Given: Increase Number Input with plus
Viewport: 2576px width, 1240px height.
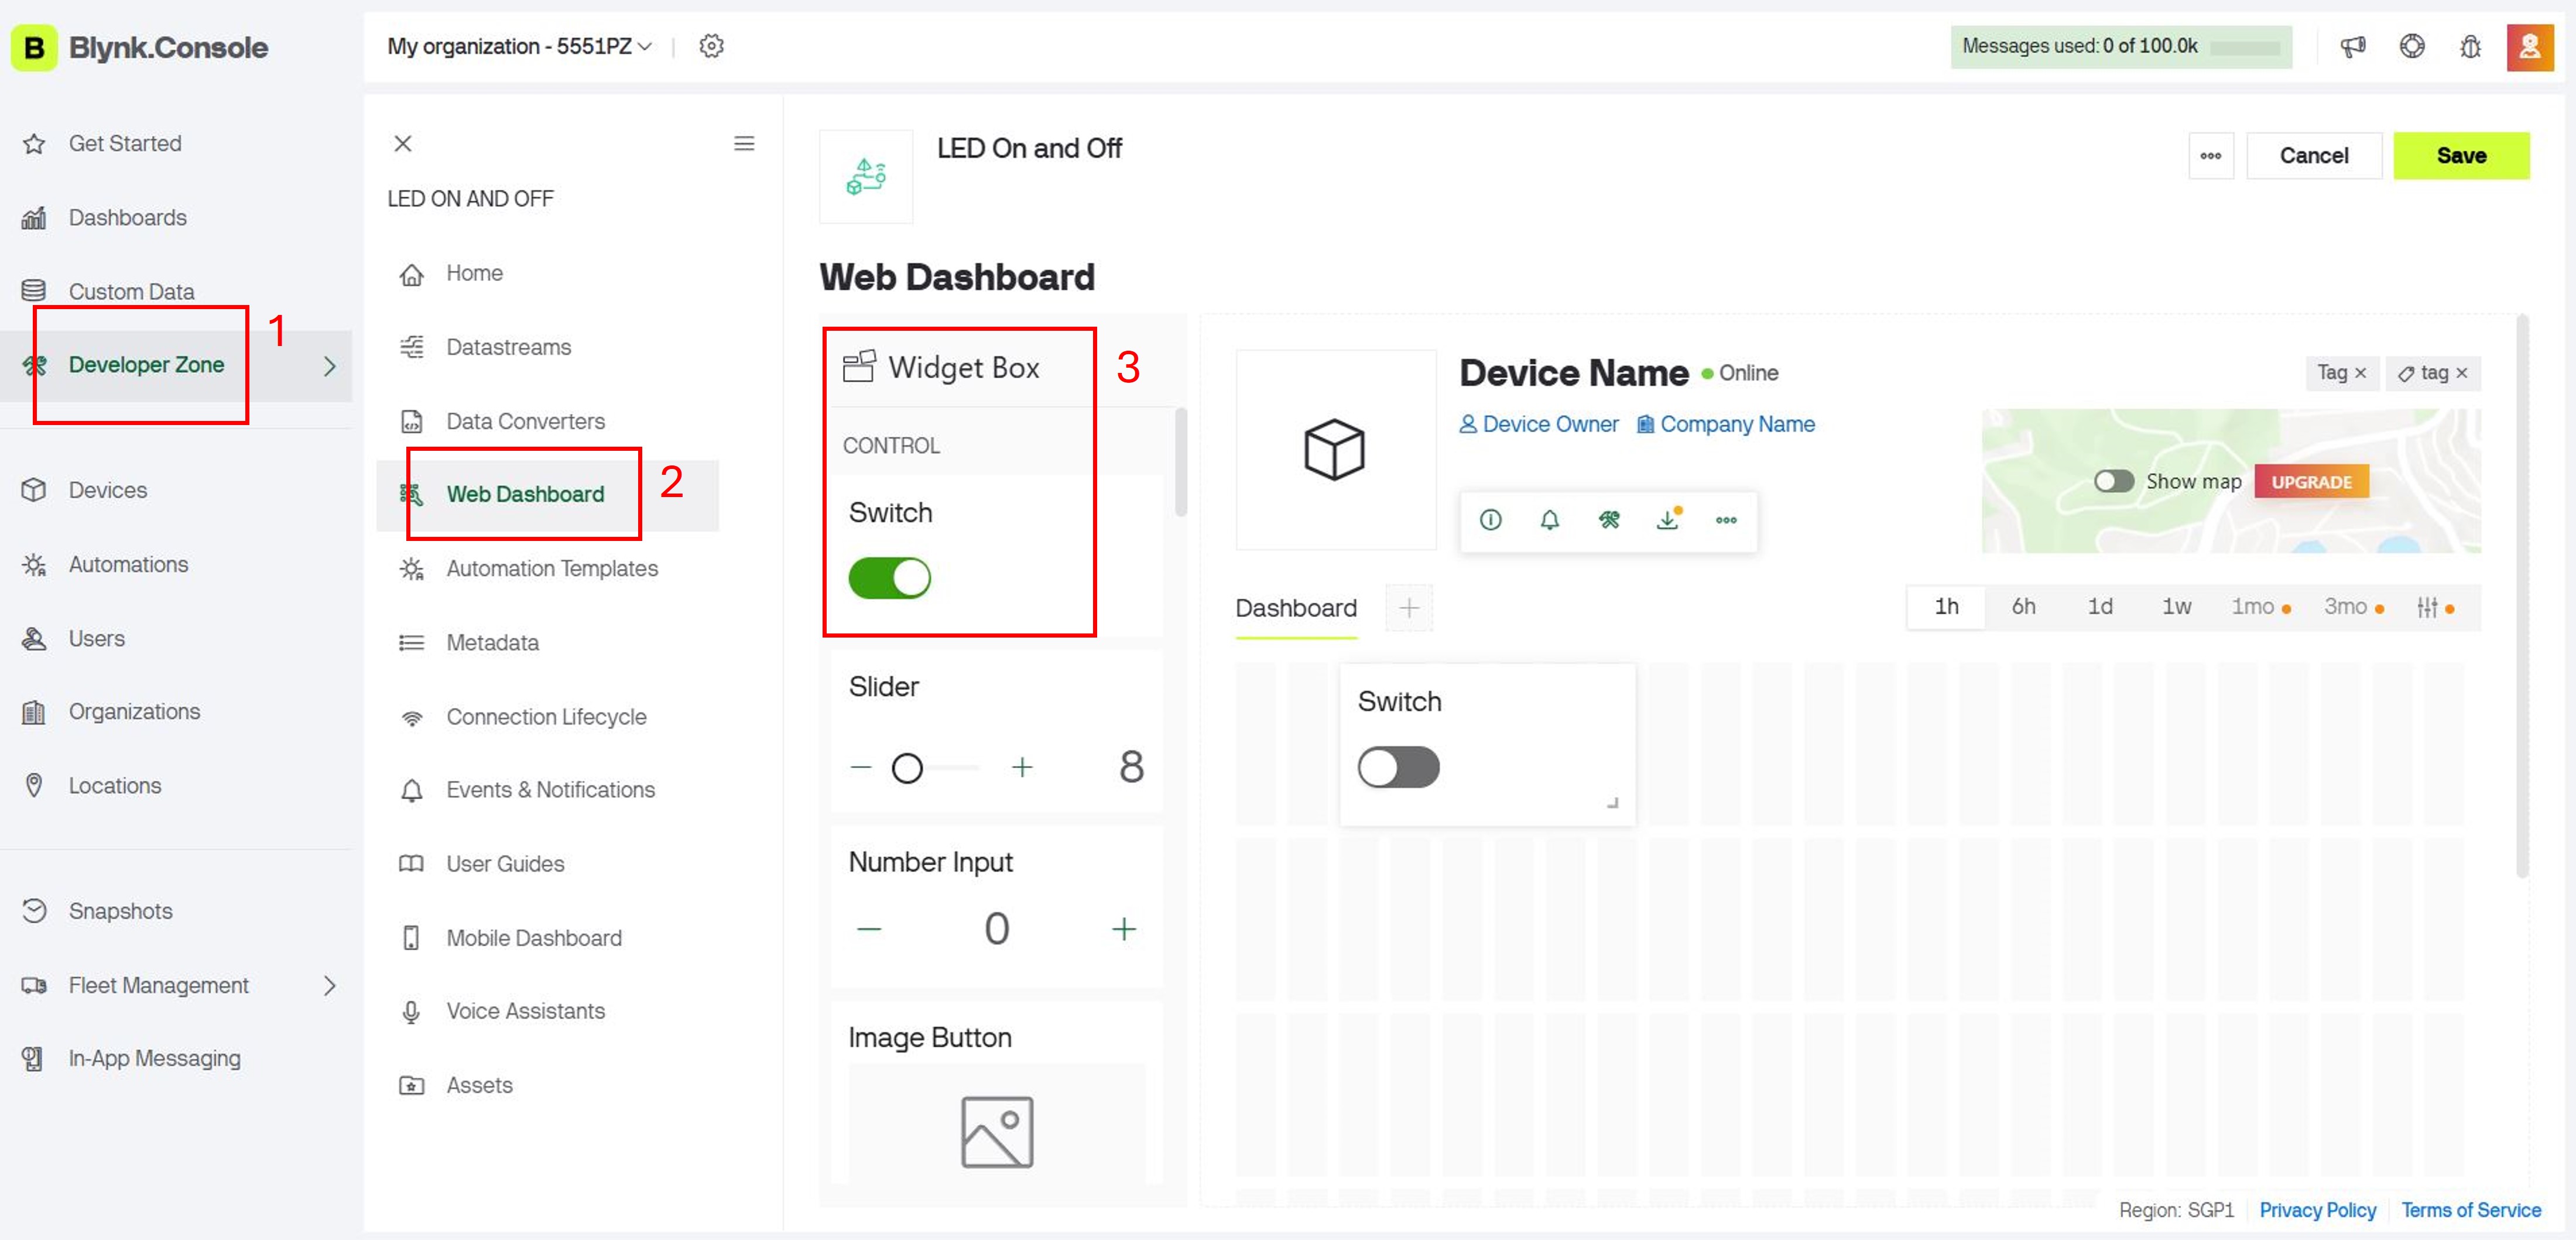Looking at the screenshot, I should pyautogui.click(x=1124, y=929).
